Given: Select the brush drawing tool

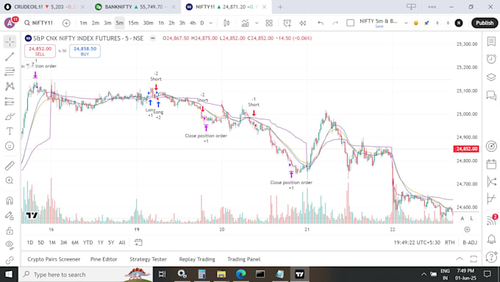Looking at the screenshot, I should 10,116.
